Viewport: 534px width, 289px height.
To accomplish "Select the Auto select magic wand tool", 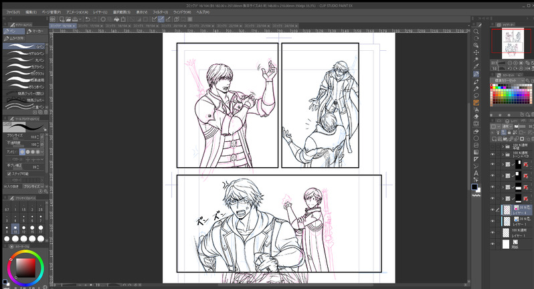I will (476, 60).
